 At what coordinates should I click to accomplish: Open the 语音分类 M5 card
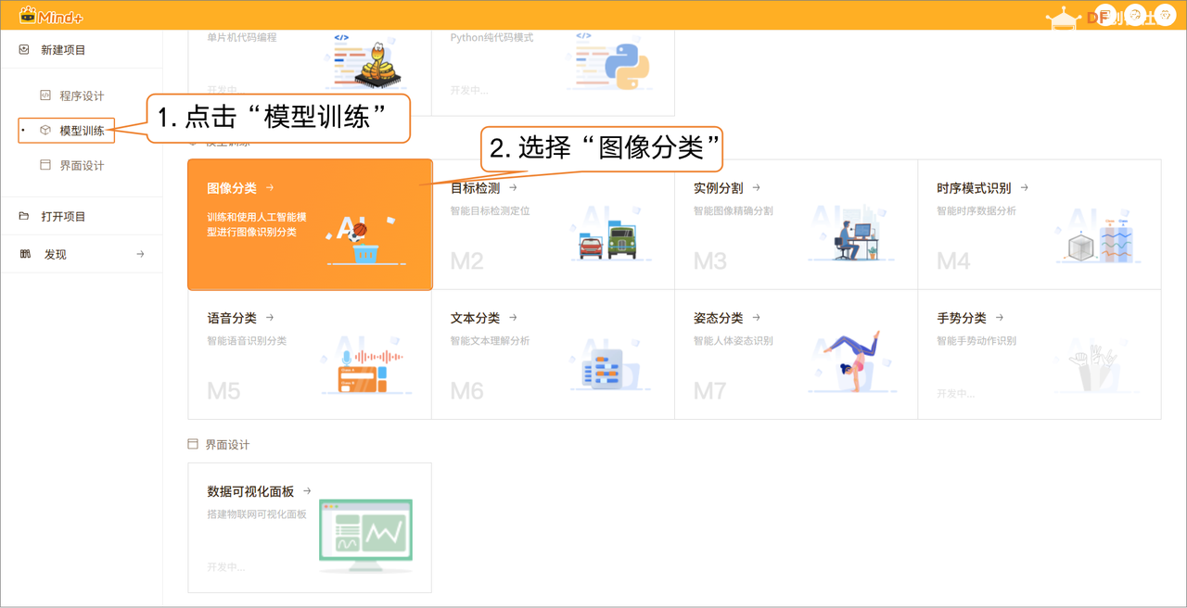(310, 354)
